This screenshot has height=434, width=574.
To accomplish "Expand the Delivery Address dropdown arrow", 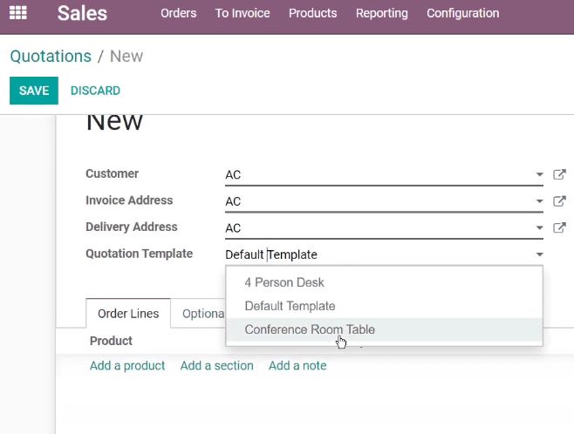I will pyautogui.click(x=539, y=227).
